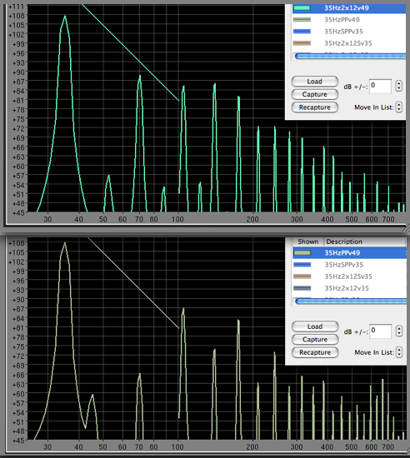Viewport: 410px width, 458px height.
Task: Click Shown column header in bottom list
Action: pos(308,241)
